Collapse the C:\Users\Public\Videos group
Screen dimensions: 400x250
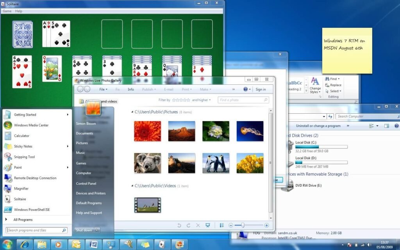pos(132,186)
